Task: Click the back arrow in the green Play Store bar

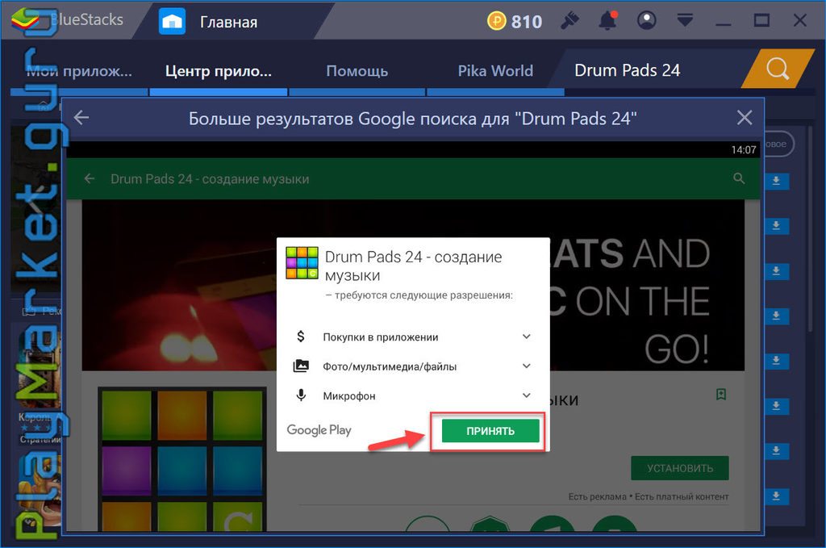Action: point(90,178)
